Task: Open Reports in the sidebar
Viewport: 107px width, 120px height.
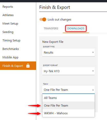Action: coord(8,7)
